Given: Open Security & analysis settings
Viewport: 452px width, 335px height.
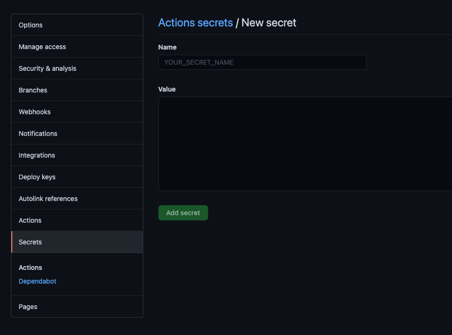Looking at the screenshot, I should 77,68.
